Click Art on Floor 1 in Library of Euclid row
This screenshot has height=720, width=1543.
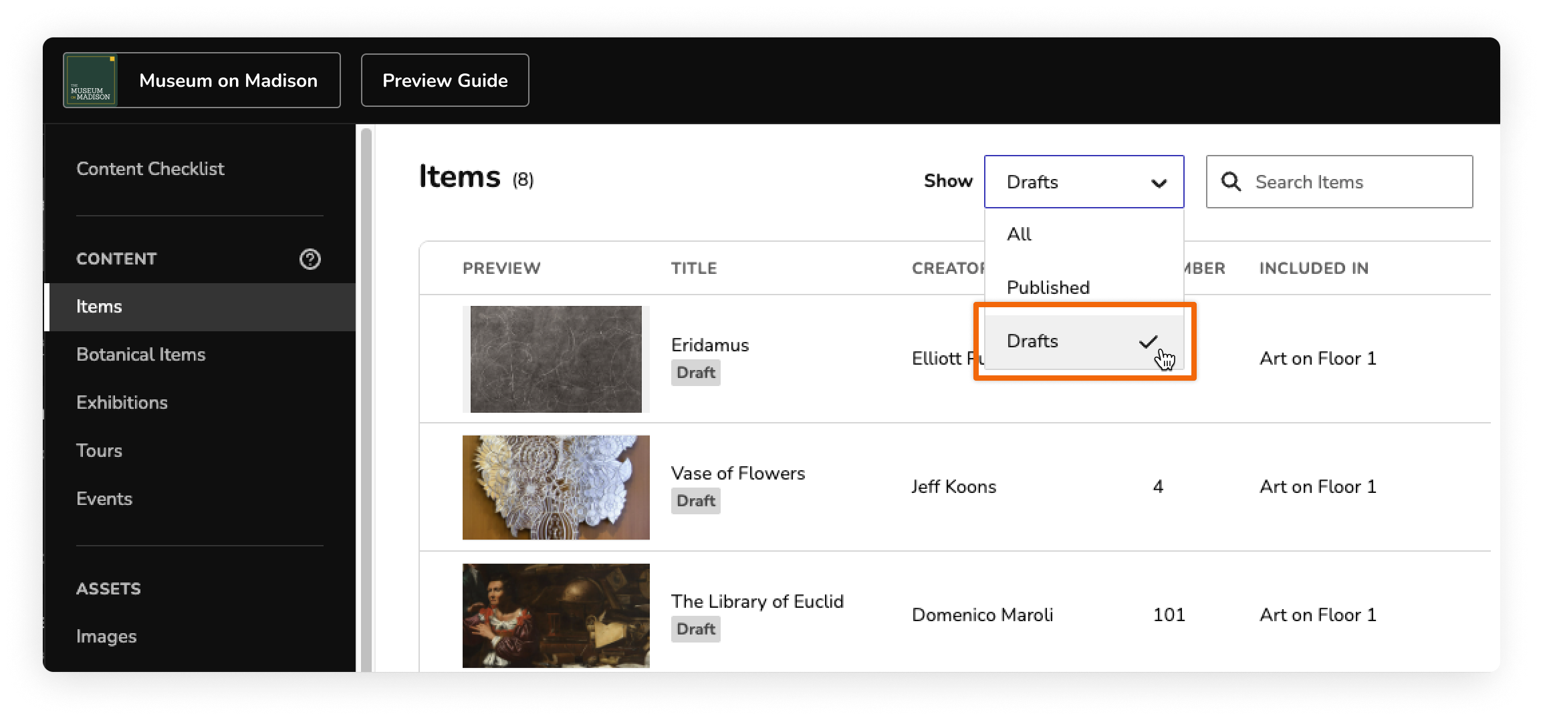point(1318,615)
